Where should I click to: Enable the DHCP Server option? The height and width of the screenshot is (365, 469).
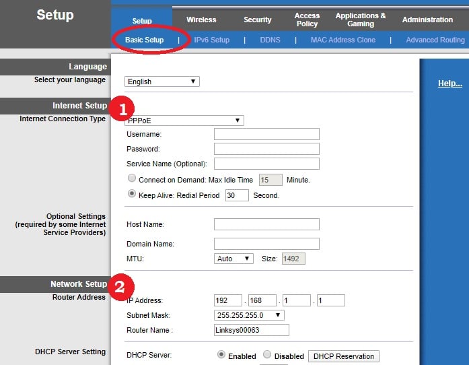[x=221, y=355]
